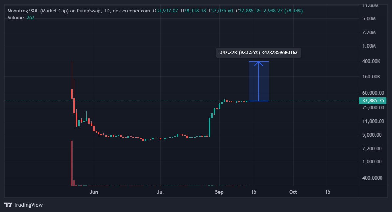Click the red volume spike bar
The height and width of the screenshot is (212, 392).
coord(72,162)
